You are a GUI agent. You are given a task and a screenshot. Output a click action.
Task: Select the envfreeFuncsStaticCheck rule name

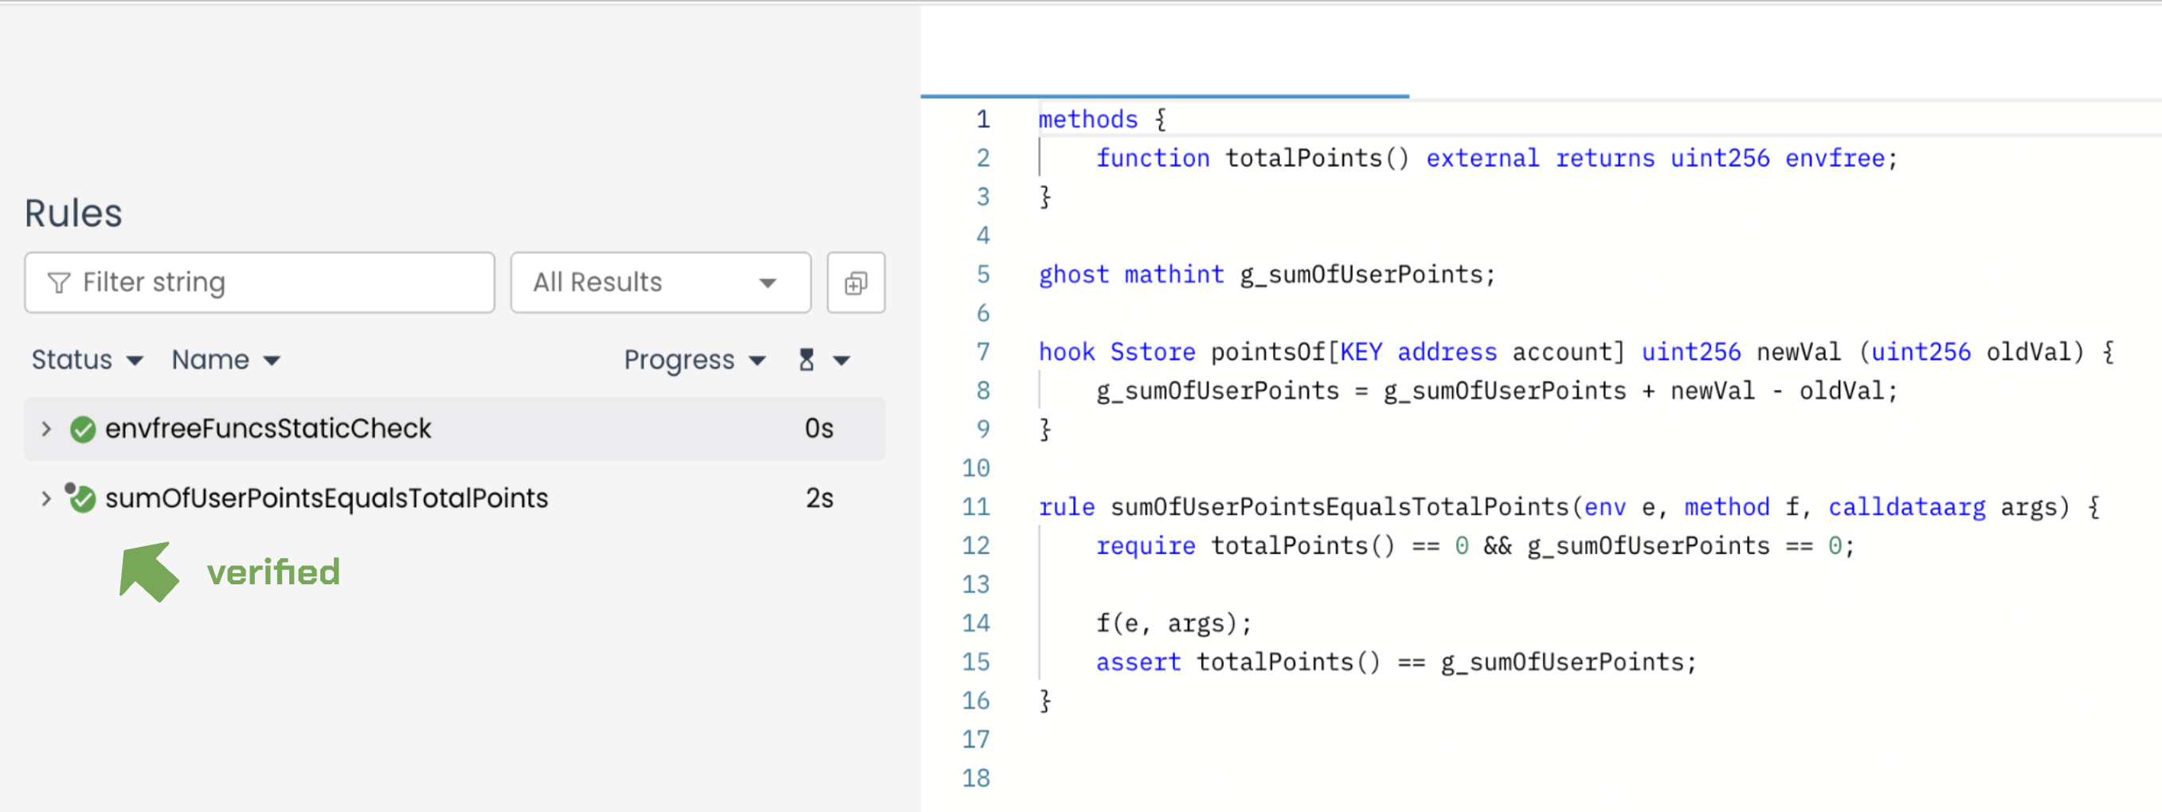click(x=268, y=428)
